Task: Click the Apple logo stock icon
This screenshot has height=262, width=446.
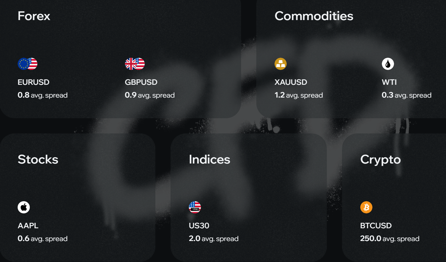Action: [x=24, y=207]
